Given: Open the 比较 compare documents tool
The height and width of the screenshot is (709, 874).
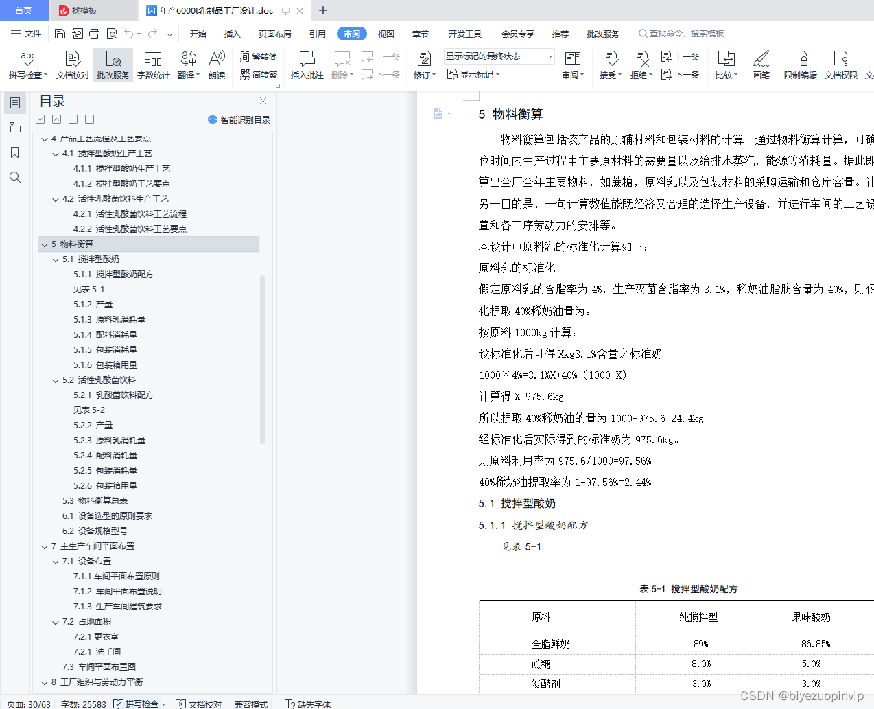Looking at the screenshot, I should (x=726, y=65).
